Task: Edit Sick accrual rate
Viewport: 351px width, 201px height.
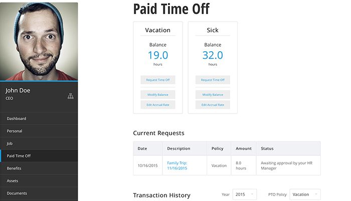Action: pyautogui.click(x=213, y=105)
